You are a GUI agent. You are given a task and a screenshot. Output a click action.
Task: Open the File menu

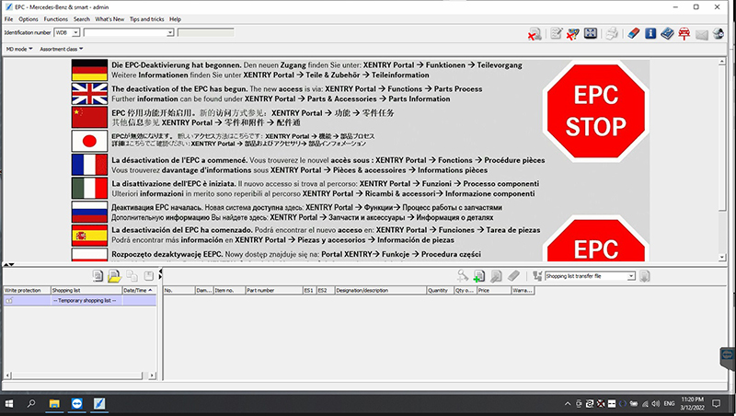tap(9, 19)
